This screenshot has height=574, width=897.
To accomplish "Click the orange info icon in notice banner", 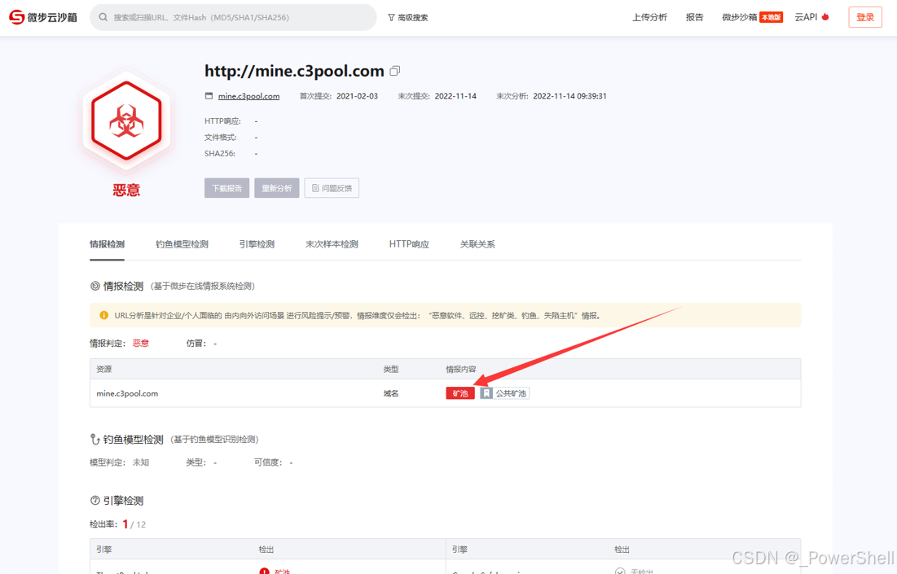I will pyautogui.click(x=104, y=315).
